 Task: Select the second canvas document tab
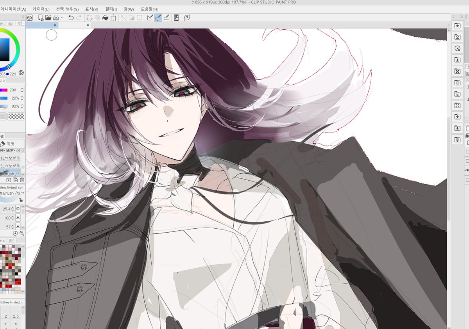click(75, 25)
